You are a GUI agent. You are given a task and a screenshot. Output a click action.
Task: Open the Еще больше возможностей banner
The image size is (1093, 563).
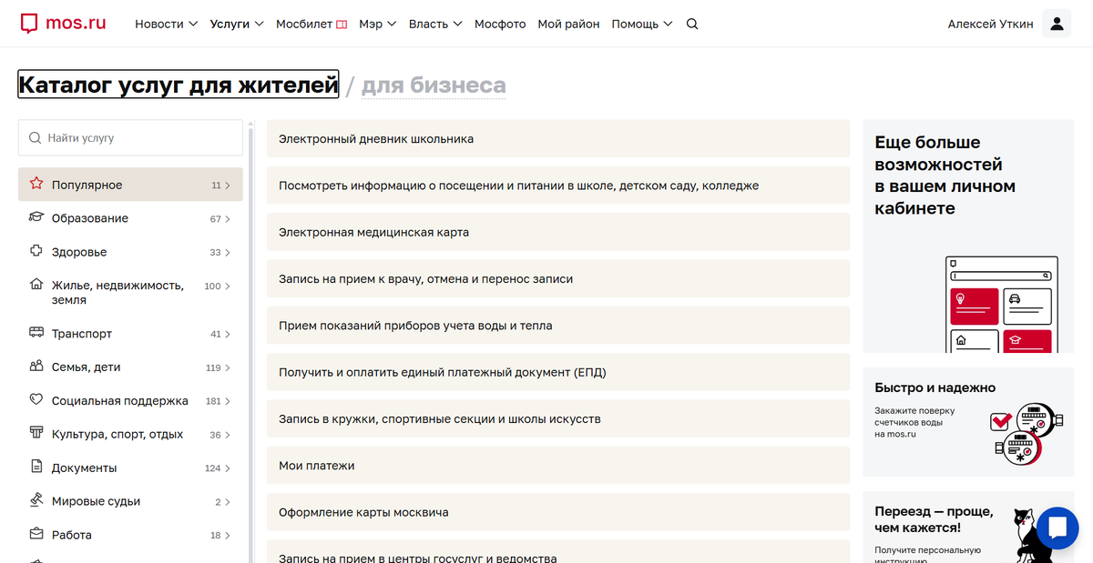click(x=968, y=236)
